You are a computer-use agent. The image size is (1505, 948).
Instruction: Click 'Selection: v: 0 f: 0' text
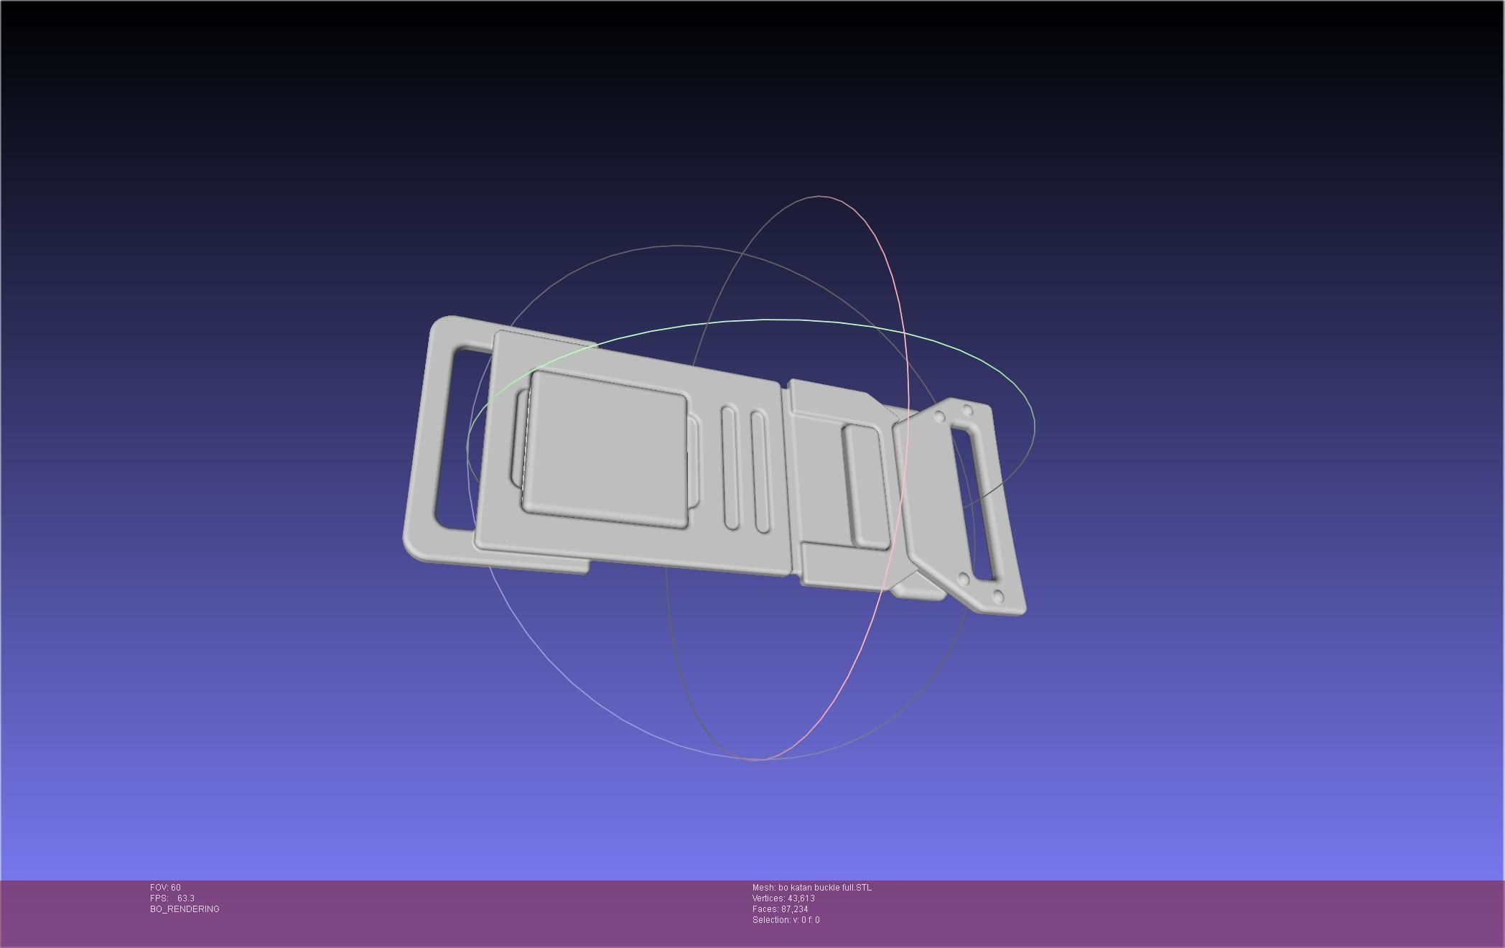click(x=786, y=920)
